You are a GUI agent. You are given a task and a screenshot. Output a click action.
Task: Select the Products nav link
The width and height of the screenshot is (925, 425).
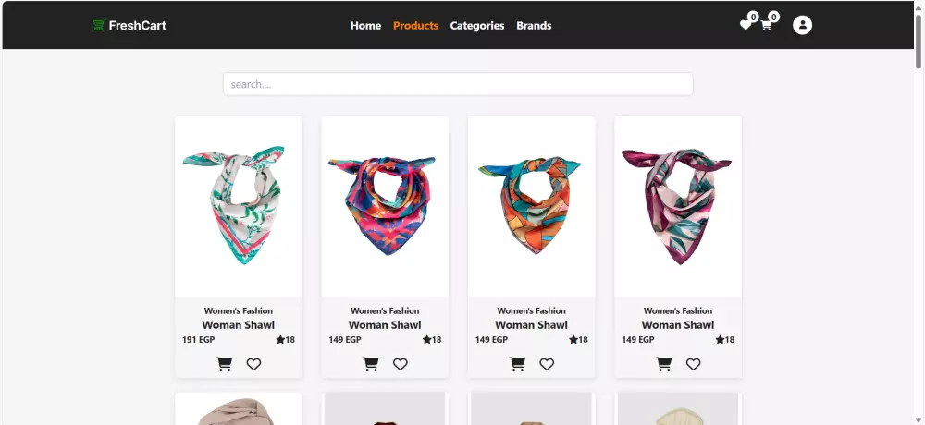pos(416,25)
